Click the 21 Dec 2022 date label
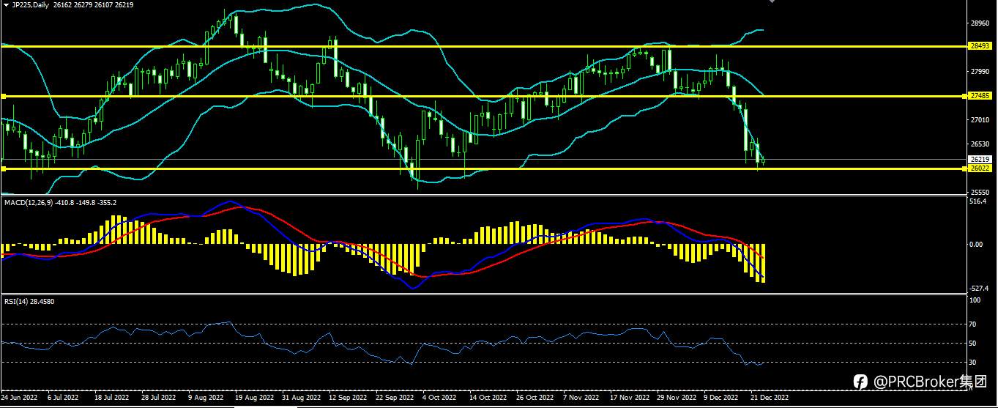998x408 pixels. click(x=770, y=398)
